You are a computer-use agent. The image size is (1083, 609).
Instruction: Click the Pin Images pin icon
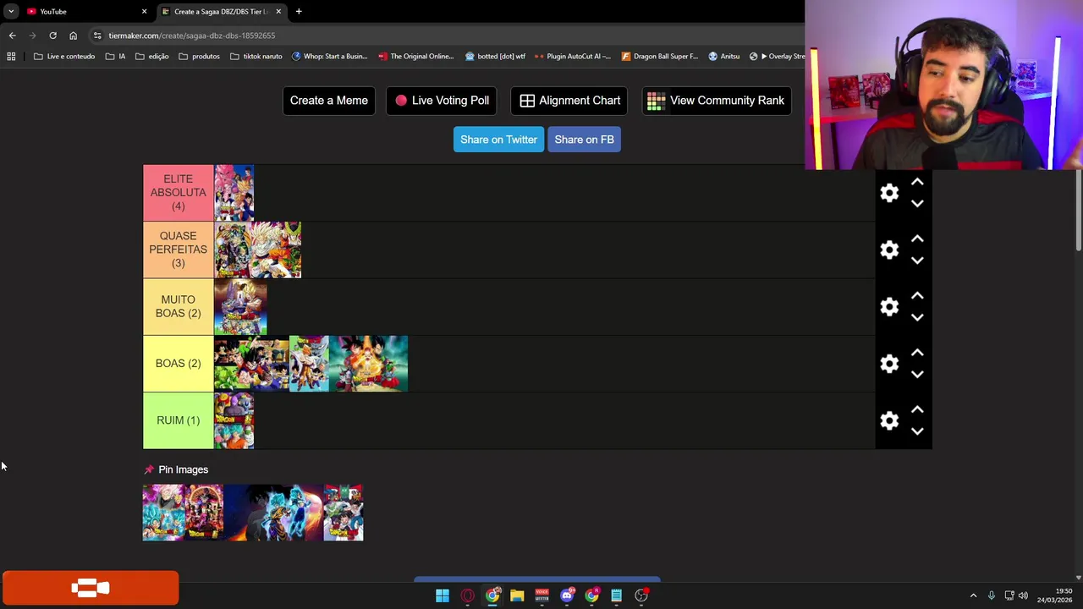pos(149,469)
